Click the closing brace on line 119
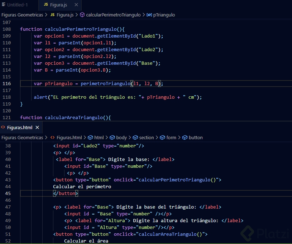The width and height of the screenshot is (292, 244). [21, 104]
